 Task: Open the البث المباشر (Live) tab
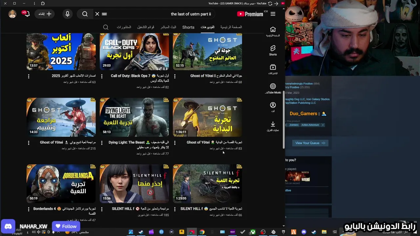pyautogui.click(x=168, y=27)
